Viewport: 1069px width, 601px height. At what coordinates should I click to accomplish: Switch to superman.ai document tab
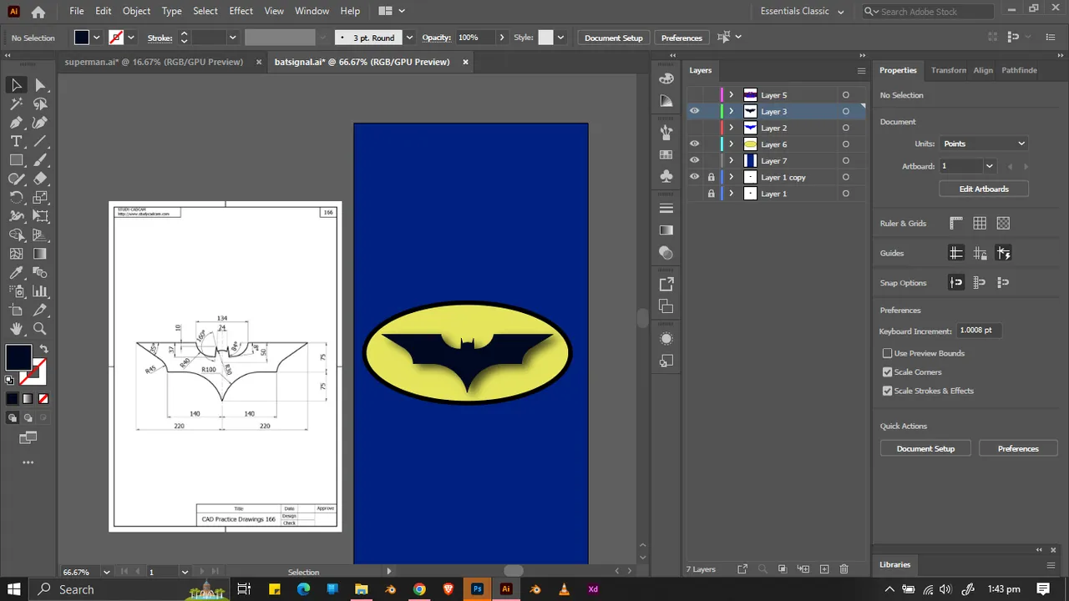154,62
